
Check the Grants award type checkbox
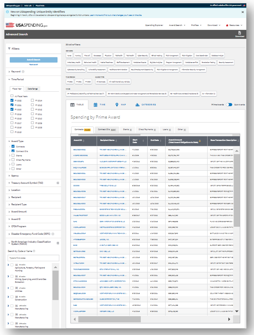[13, 155]
